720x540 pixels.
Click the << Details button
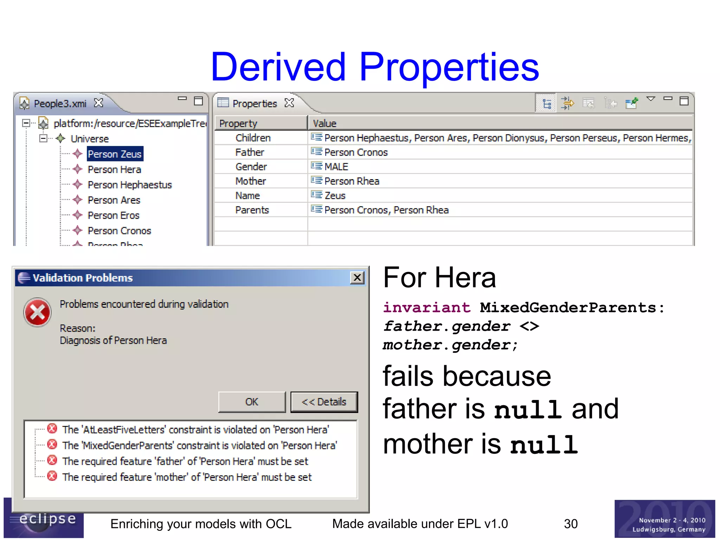tap(324, 402)
